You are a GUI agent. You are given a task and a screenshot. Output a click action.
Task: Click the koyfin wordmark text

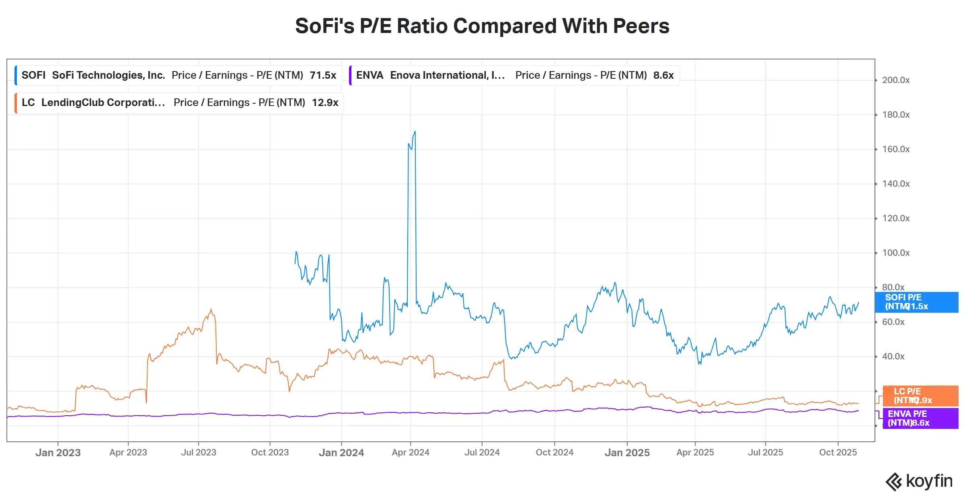(x=929, y=481)
